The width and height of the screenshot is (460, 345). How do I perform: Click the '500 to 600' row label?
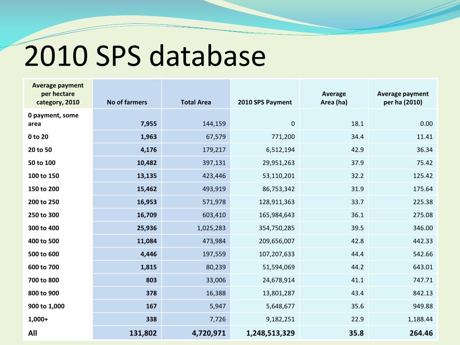(44, 254)
